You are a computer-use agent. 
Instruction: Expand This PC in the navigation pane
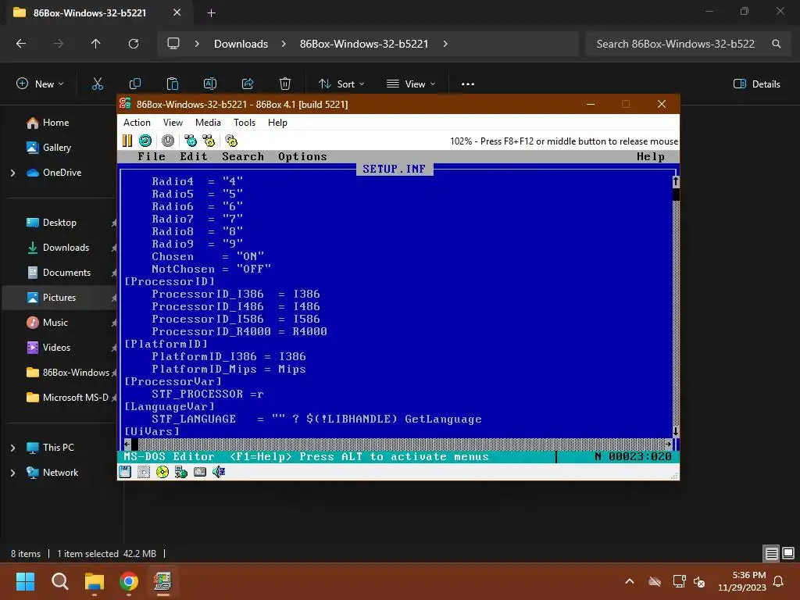12,448
